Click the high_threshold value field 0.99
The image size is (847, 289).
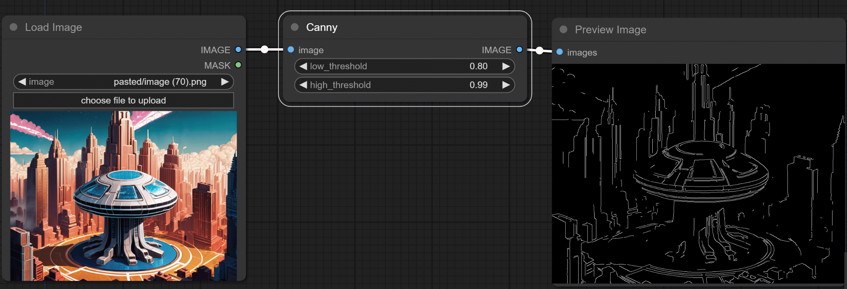pos(478,85)
